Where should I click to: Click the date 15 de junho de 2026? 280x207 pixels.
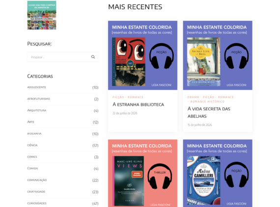199,125
